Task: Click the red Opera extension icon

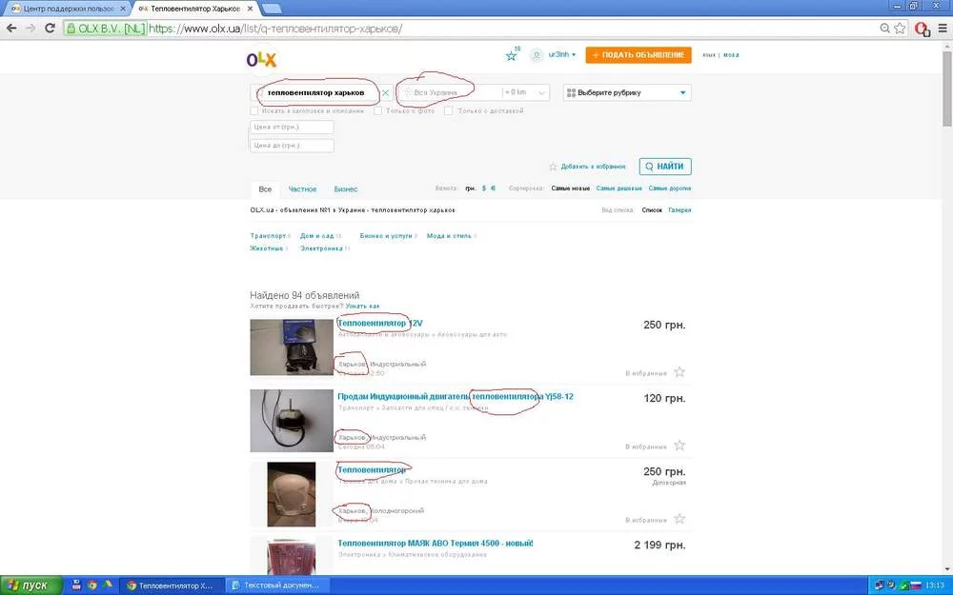Action: click(922, 28)
